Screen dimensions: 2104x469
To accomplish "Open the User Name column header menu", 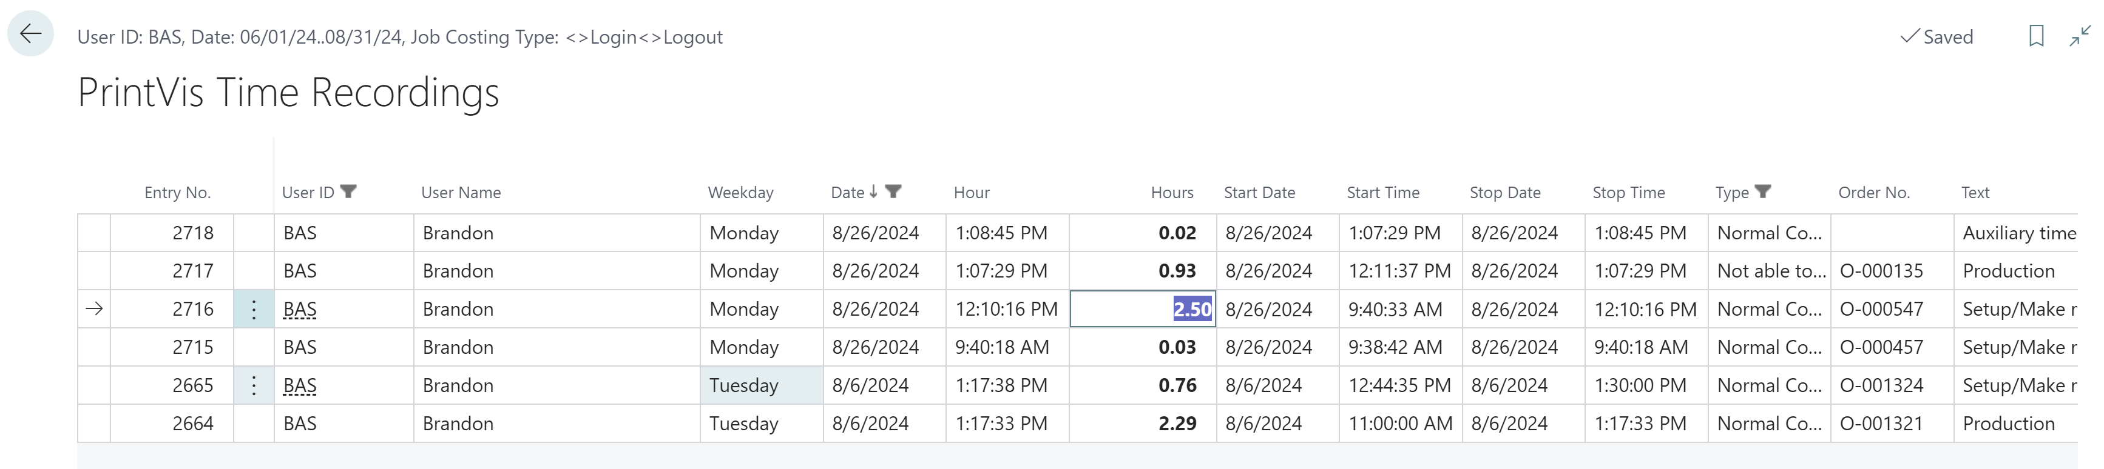I will tap(461, 193).
